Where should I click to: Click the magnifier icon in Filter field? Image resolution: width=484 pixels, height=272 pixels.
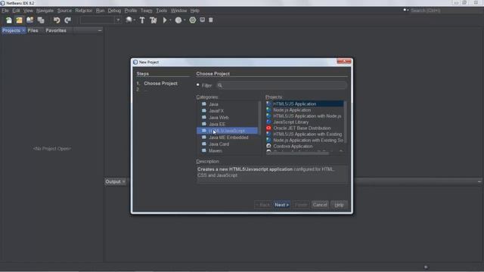pos(220,85)
